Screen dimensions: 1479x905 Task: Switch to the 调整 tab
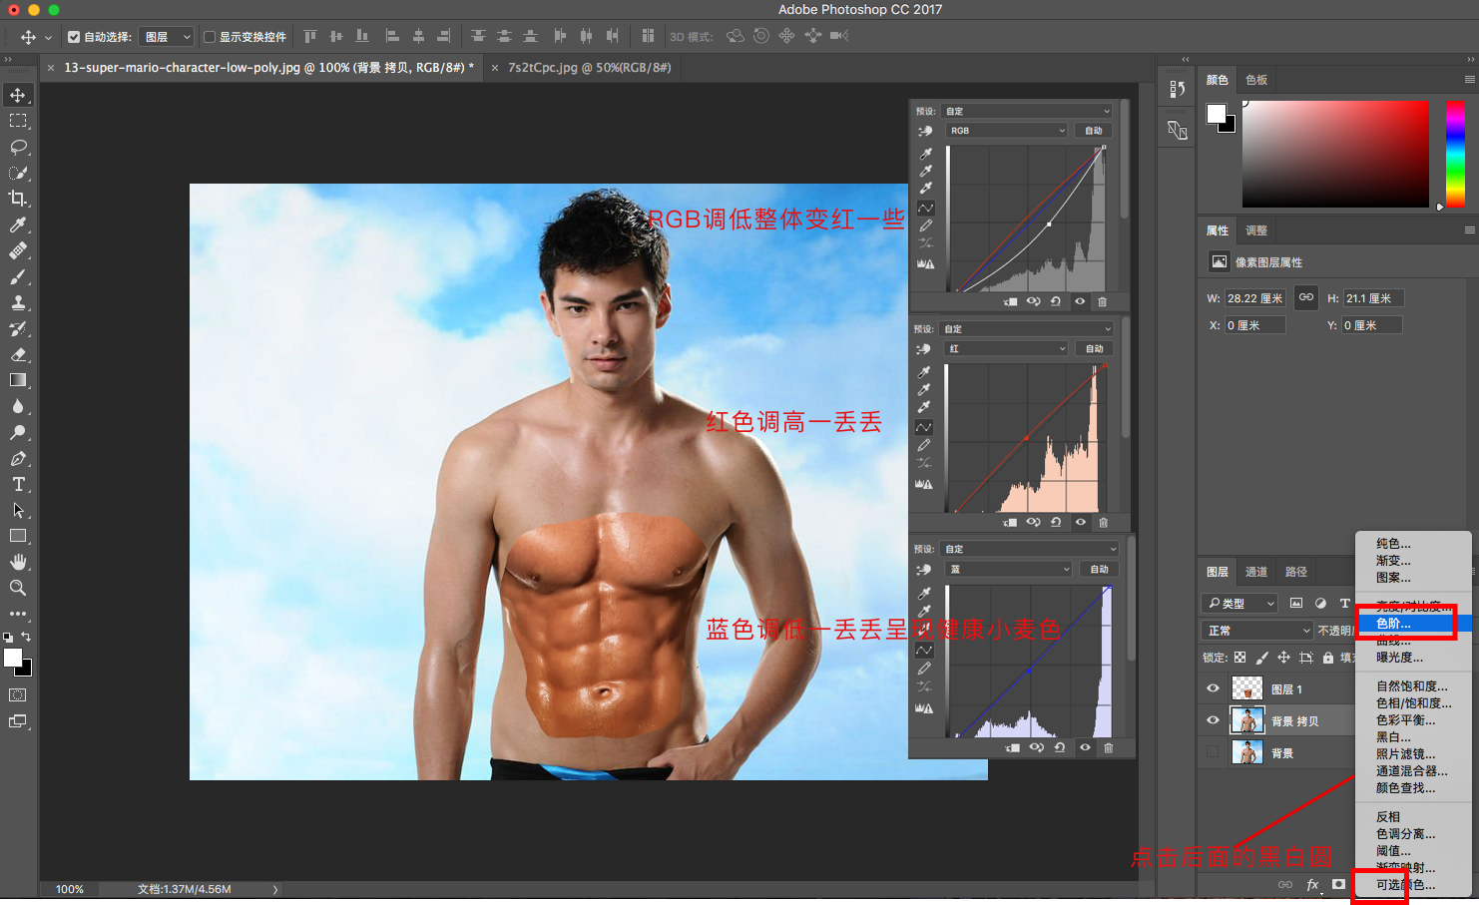(1256, 230)
